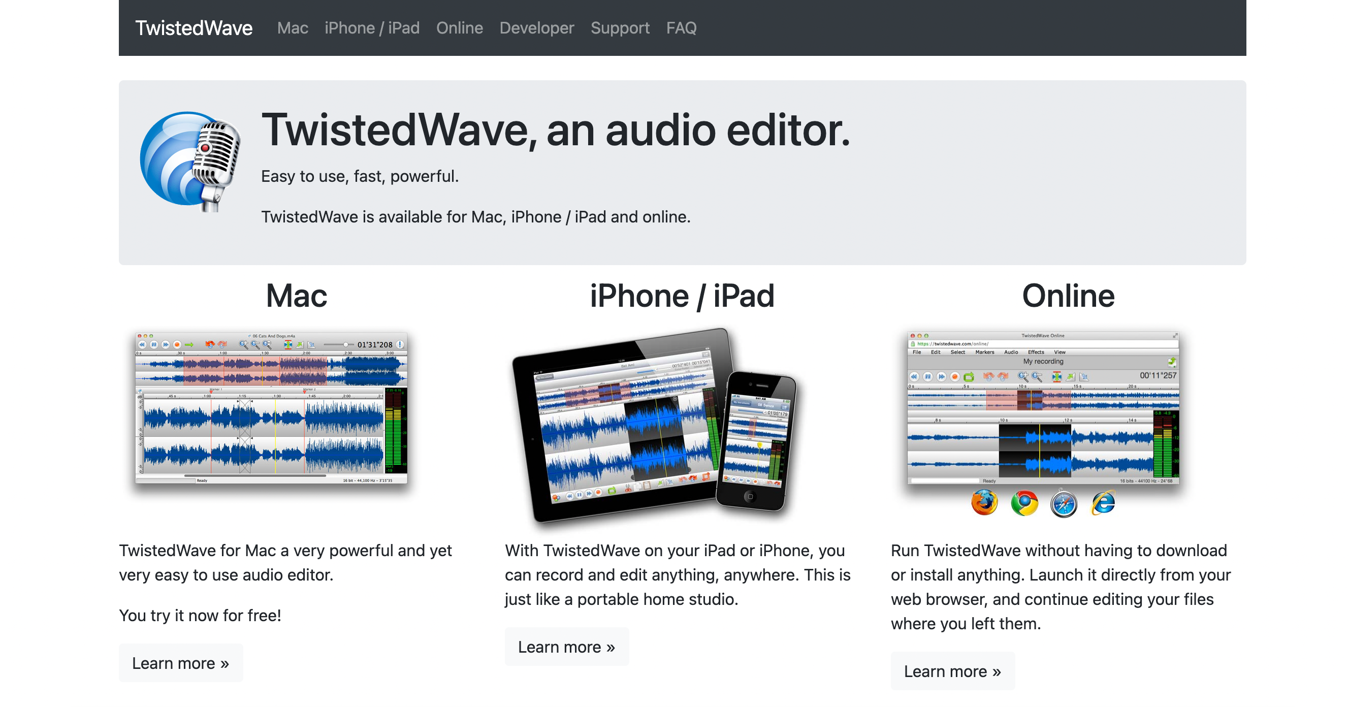Select the Mac navigation menu item

[292, 27]
